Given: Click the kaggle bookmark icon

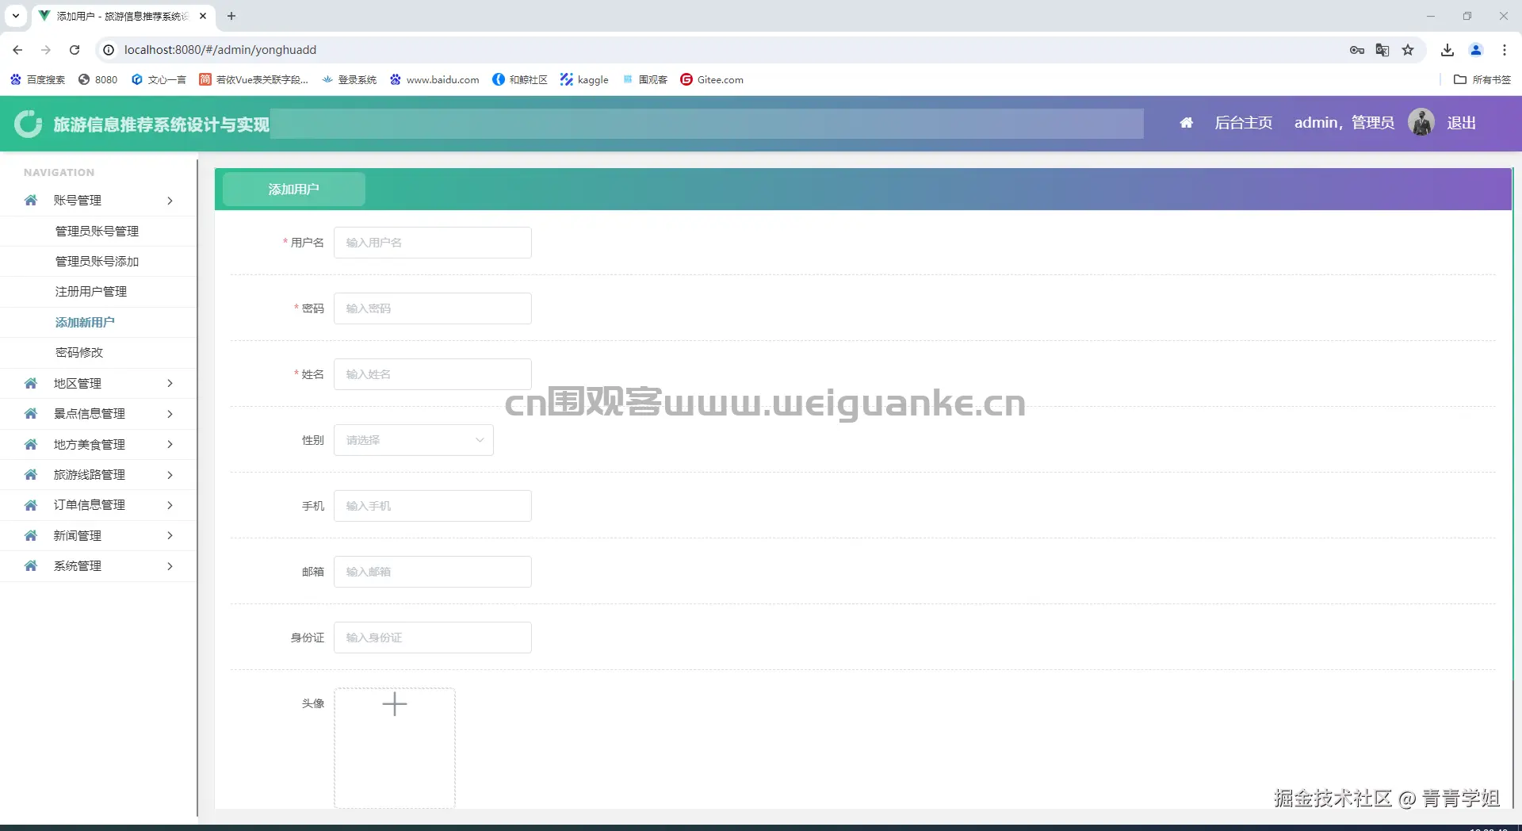Looking at the screenshot, I should pyautogui.click(x=566, y=79).
